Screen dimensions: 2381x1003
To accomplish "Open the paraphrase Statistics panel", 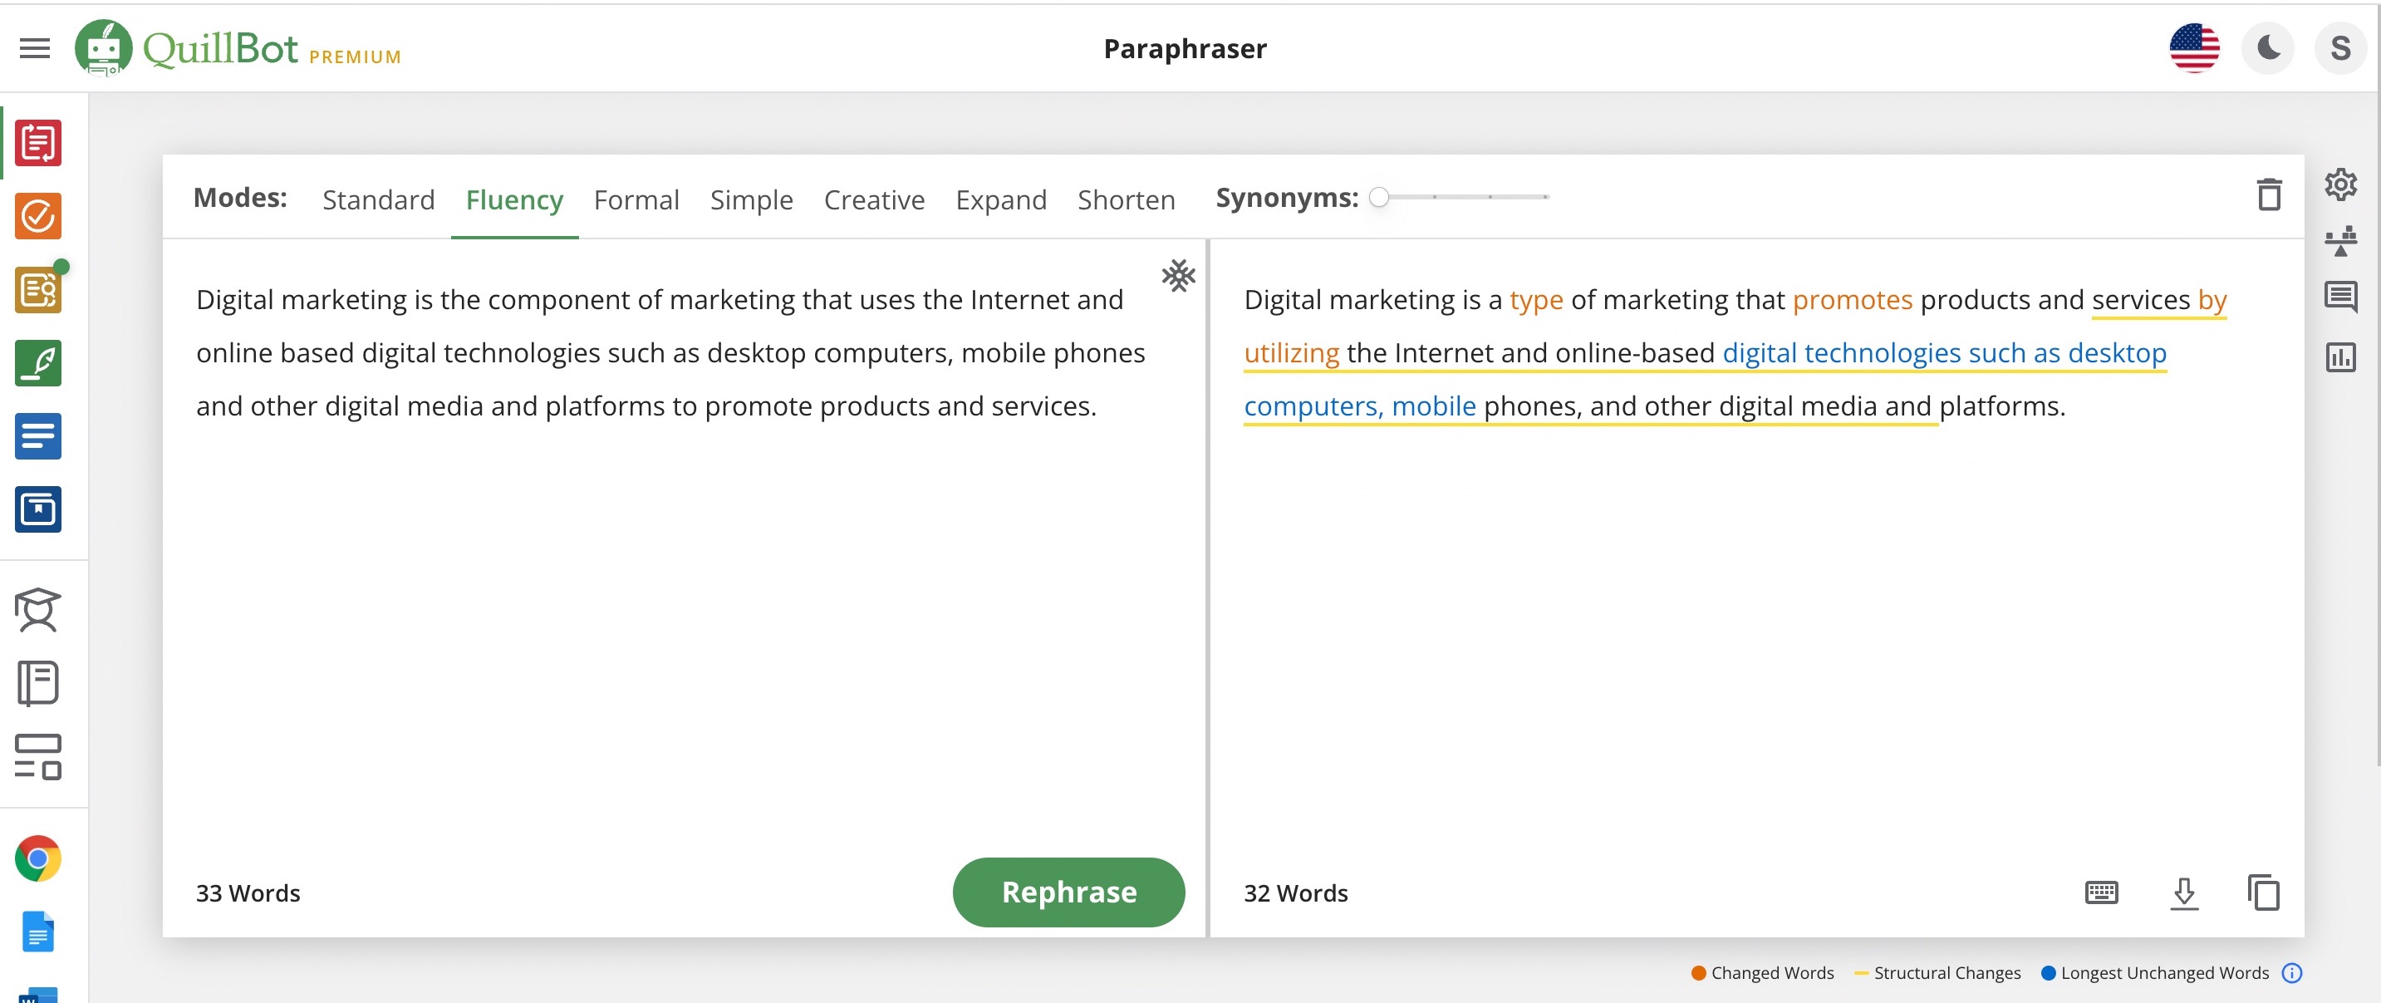I will pos(2341,359).
